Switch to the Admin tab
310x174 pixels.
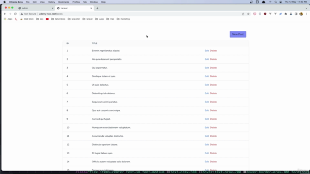(35, 8)
